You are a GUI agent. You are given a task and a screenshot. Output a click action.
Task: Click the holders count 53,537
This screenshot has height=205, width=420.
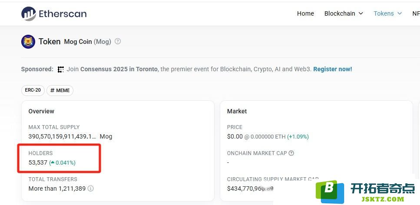(x=38, y=162)
